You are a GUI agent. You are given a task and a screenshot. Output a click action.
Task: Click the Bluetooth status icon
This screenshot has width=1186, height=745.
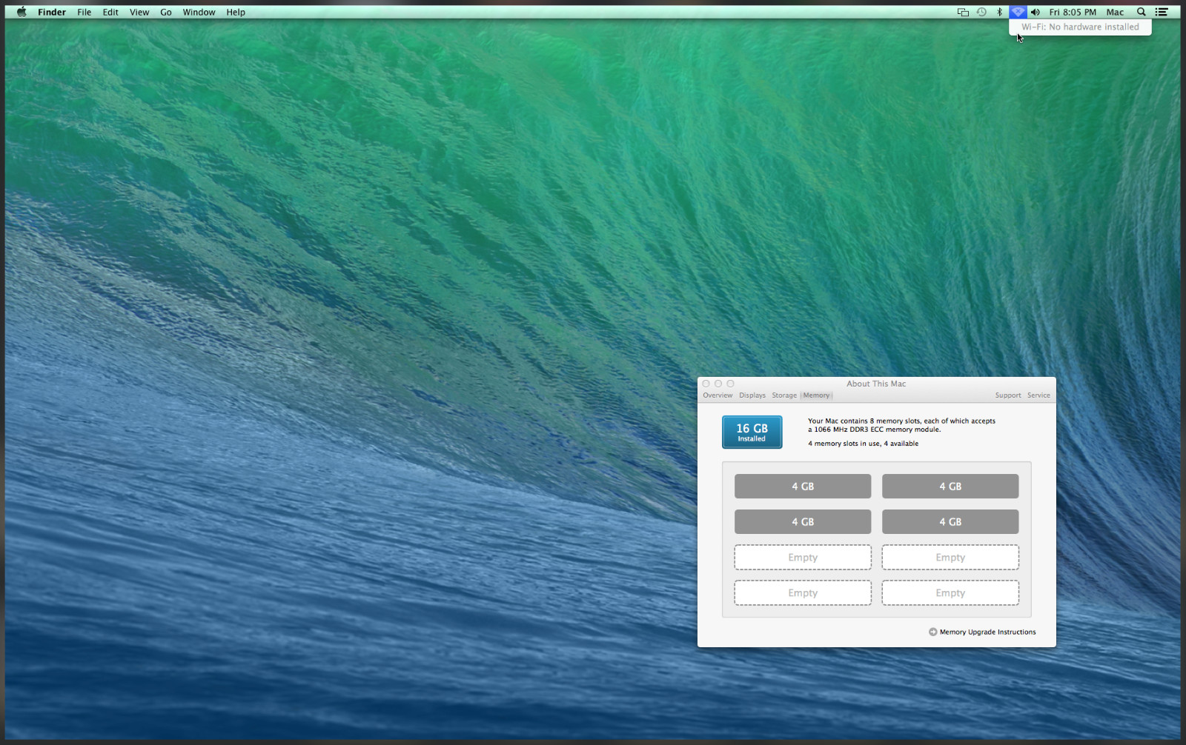click(999, 12)
